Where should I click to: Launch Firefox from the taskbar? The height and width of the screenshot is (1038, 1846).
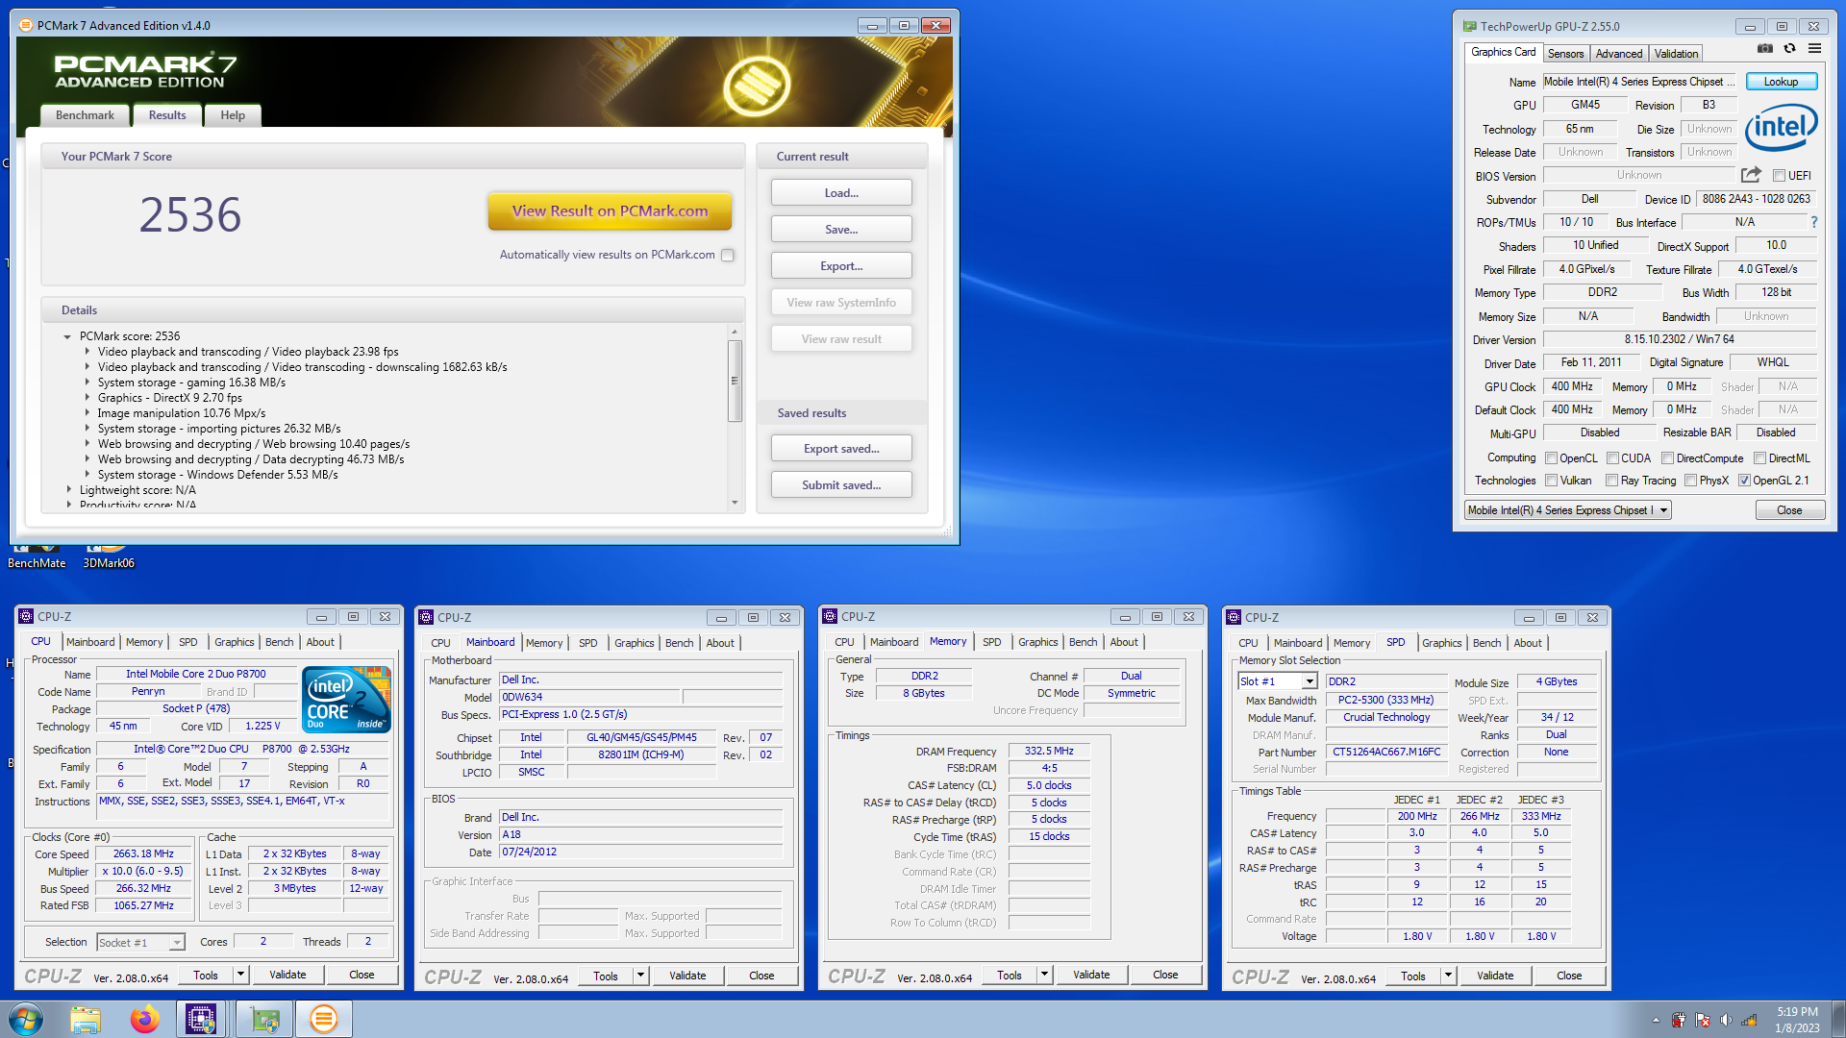click(144, 1019)
